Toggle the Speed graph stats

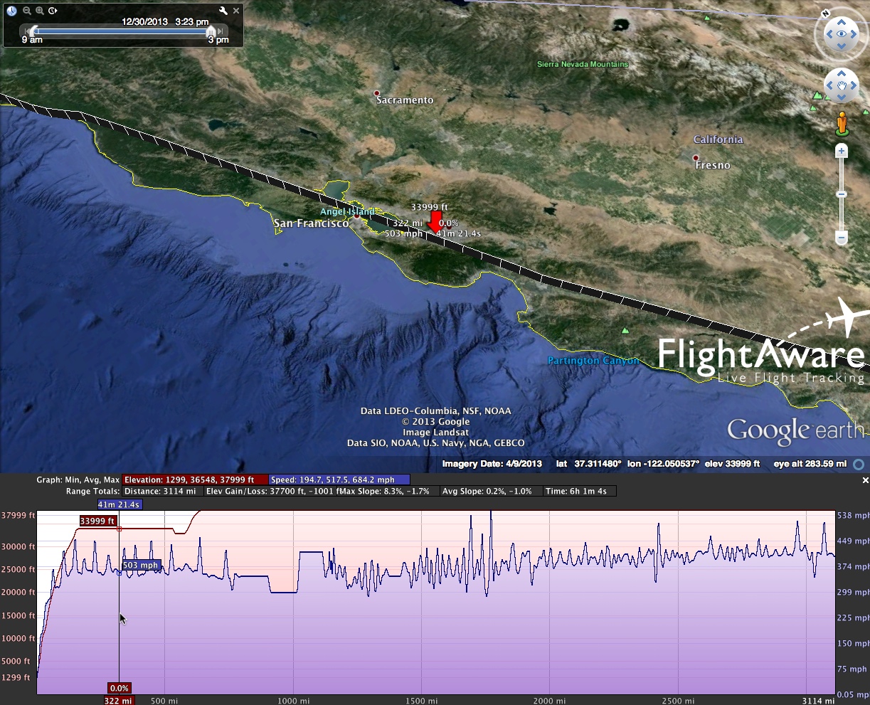tap(339, 480)
